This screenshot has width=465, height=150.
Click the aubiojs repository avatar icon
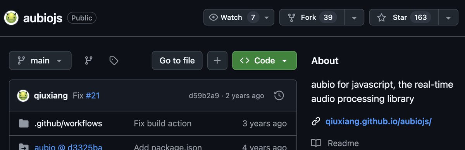click(x=12, y=18)
